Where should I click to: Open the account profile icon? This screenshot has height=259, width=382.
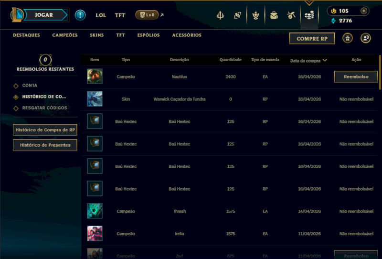pyautogui.click(x=366, y=38)
